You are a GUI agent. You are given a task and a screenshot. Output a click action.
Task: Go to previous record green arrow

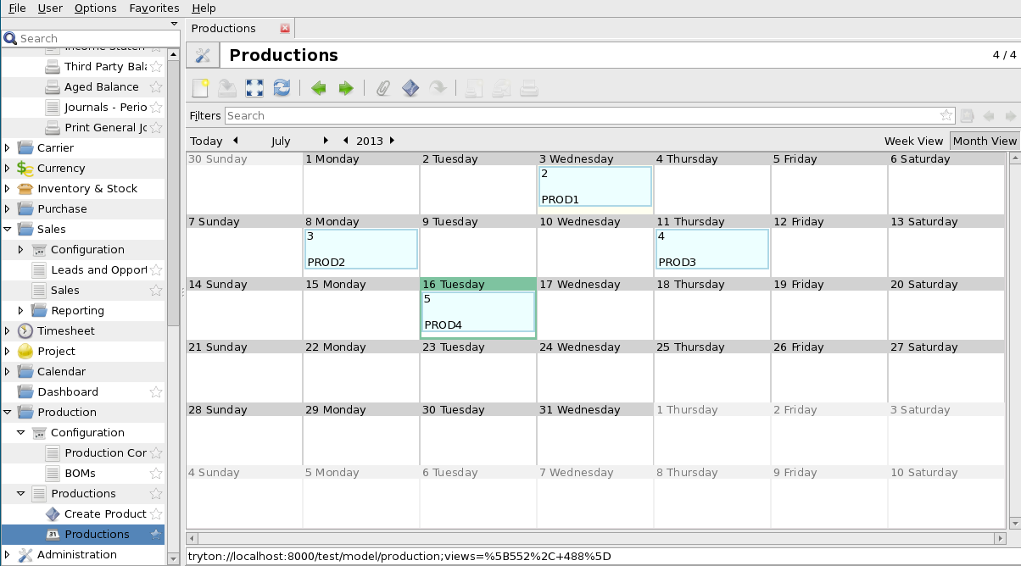pyautogui.click(x=319, y=88)
